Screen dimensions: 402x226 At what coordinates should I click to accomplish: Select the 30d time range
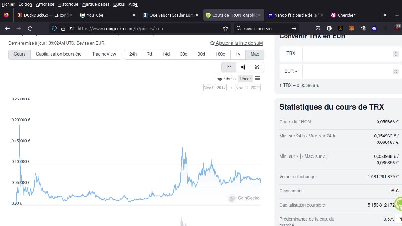184,54
